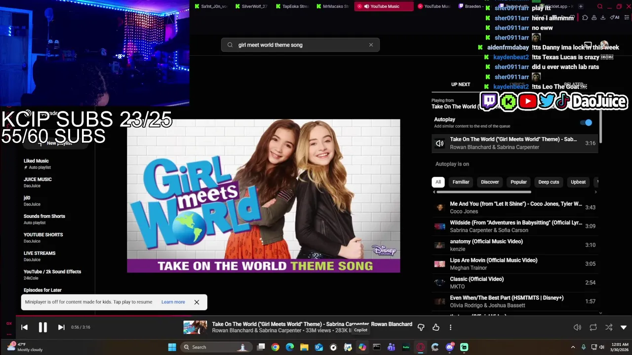632x355 pixels.
Task: Select the Popular filter chip
Action: pyautogui.click(x=518, y=182)
